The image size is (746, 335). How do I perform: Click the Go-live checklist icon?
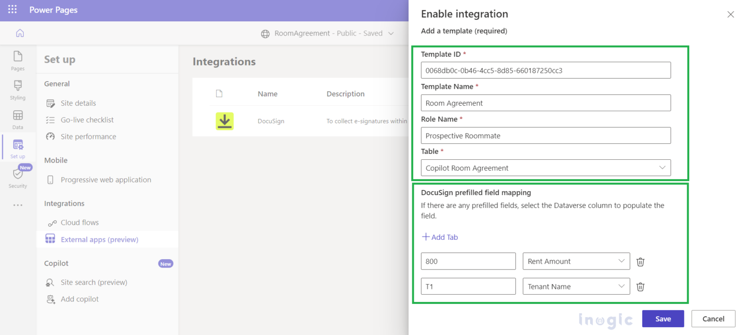(x=51, y=120)
